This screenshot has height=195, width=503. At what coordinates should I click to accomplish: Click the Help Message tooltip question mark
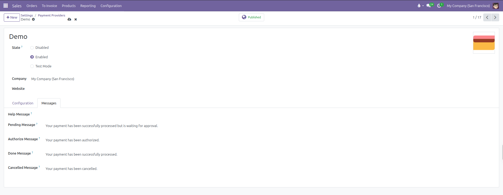coord(31,113)
